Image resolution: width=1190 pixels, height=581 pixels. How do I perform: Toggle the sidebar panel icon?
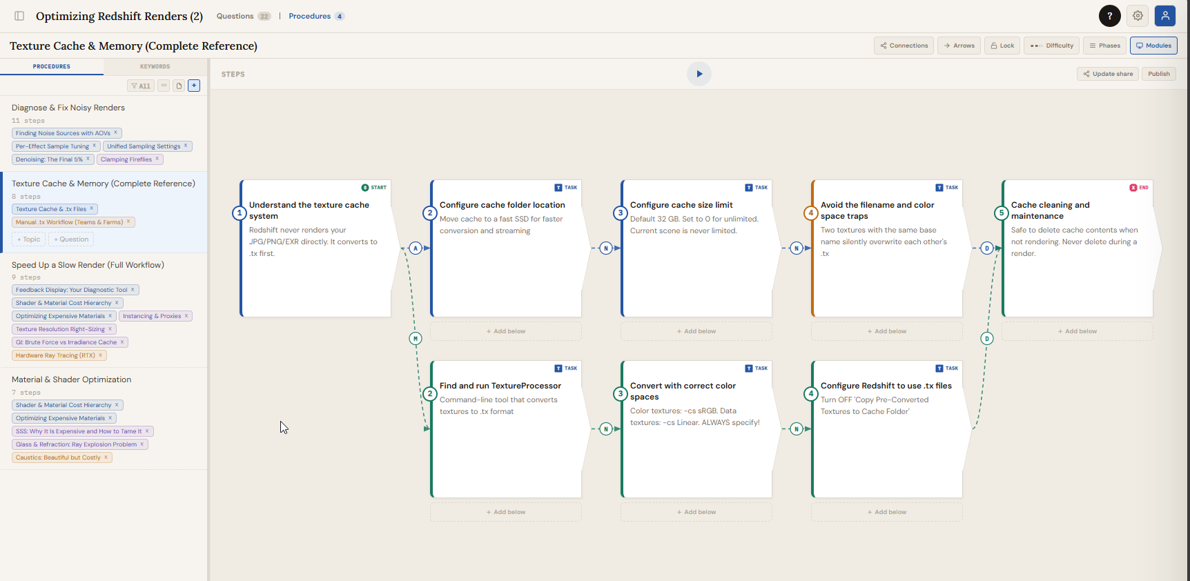[x=19, y=16]
